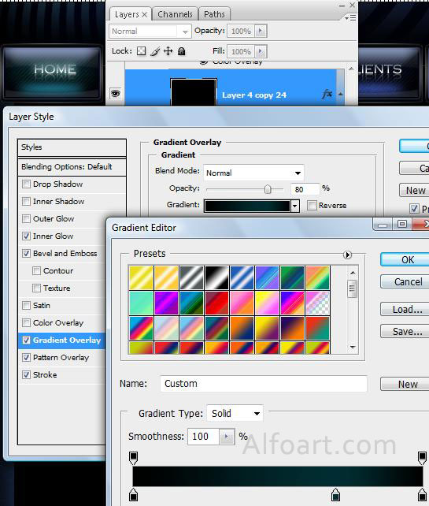Select yellow striped first preset gradient
Viewport: 429px width, 506px height.
click(x=141, y=277)
